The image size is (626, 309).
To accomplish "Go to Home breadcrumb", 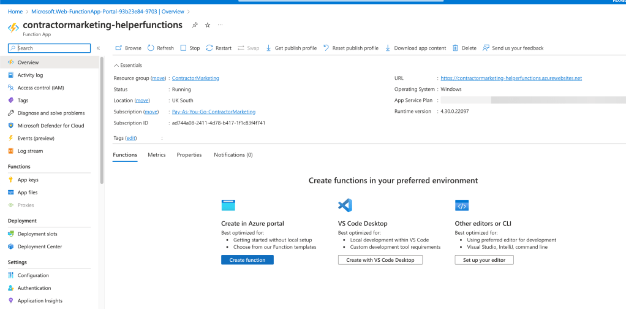I will click(x=15, y=12).
